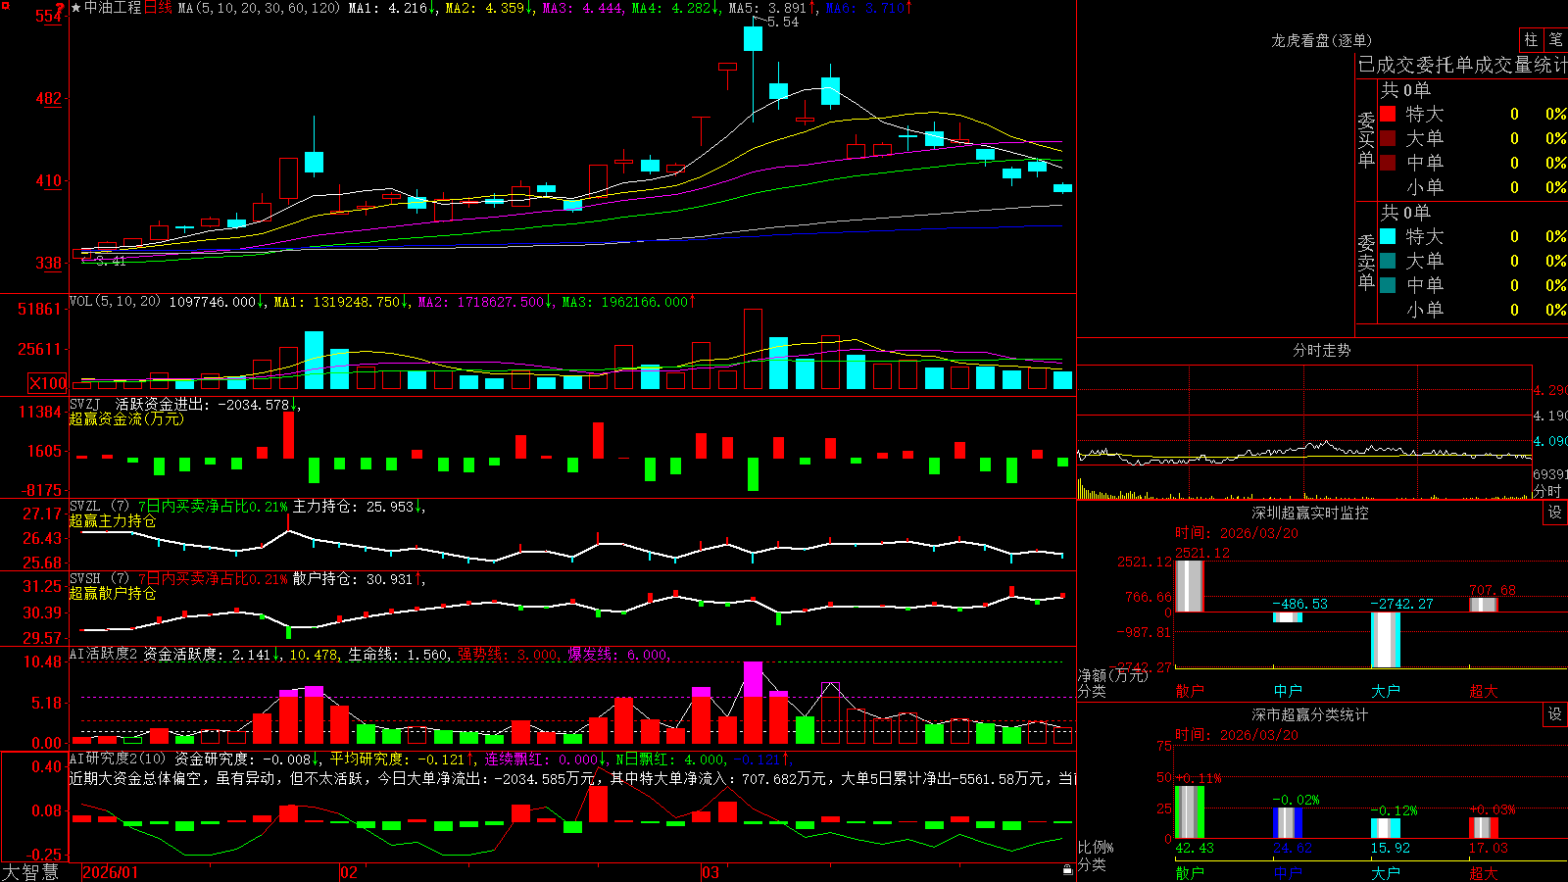
Task: Click the 散户持仓: 30.931 value
Action: click(359, 579)
